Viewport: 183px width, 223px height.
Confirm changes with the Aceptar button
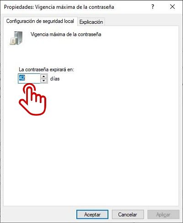tap(92, 214)
